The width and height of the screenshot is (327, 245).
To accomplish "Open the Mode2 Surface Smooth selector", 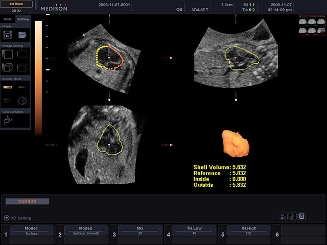I will [86, 231].
